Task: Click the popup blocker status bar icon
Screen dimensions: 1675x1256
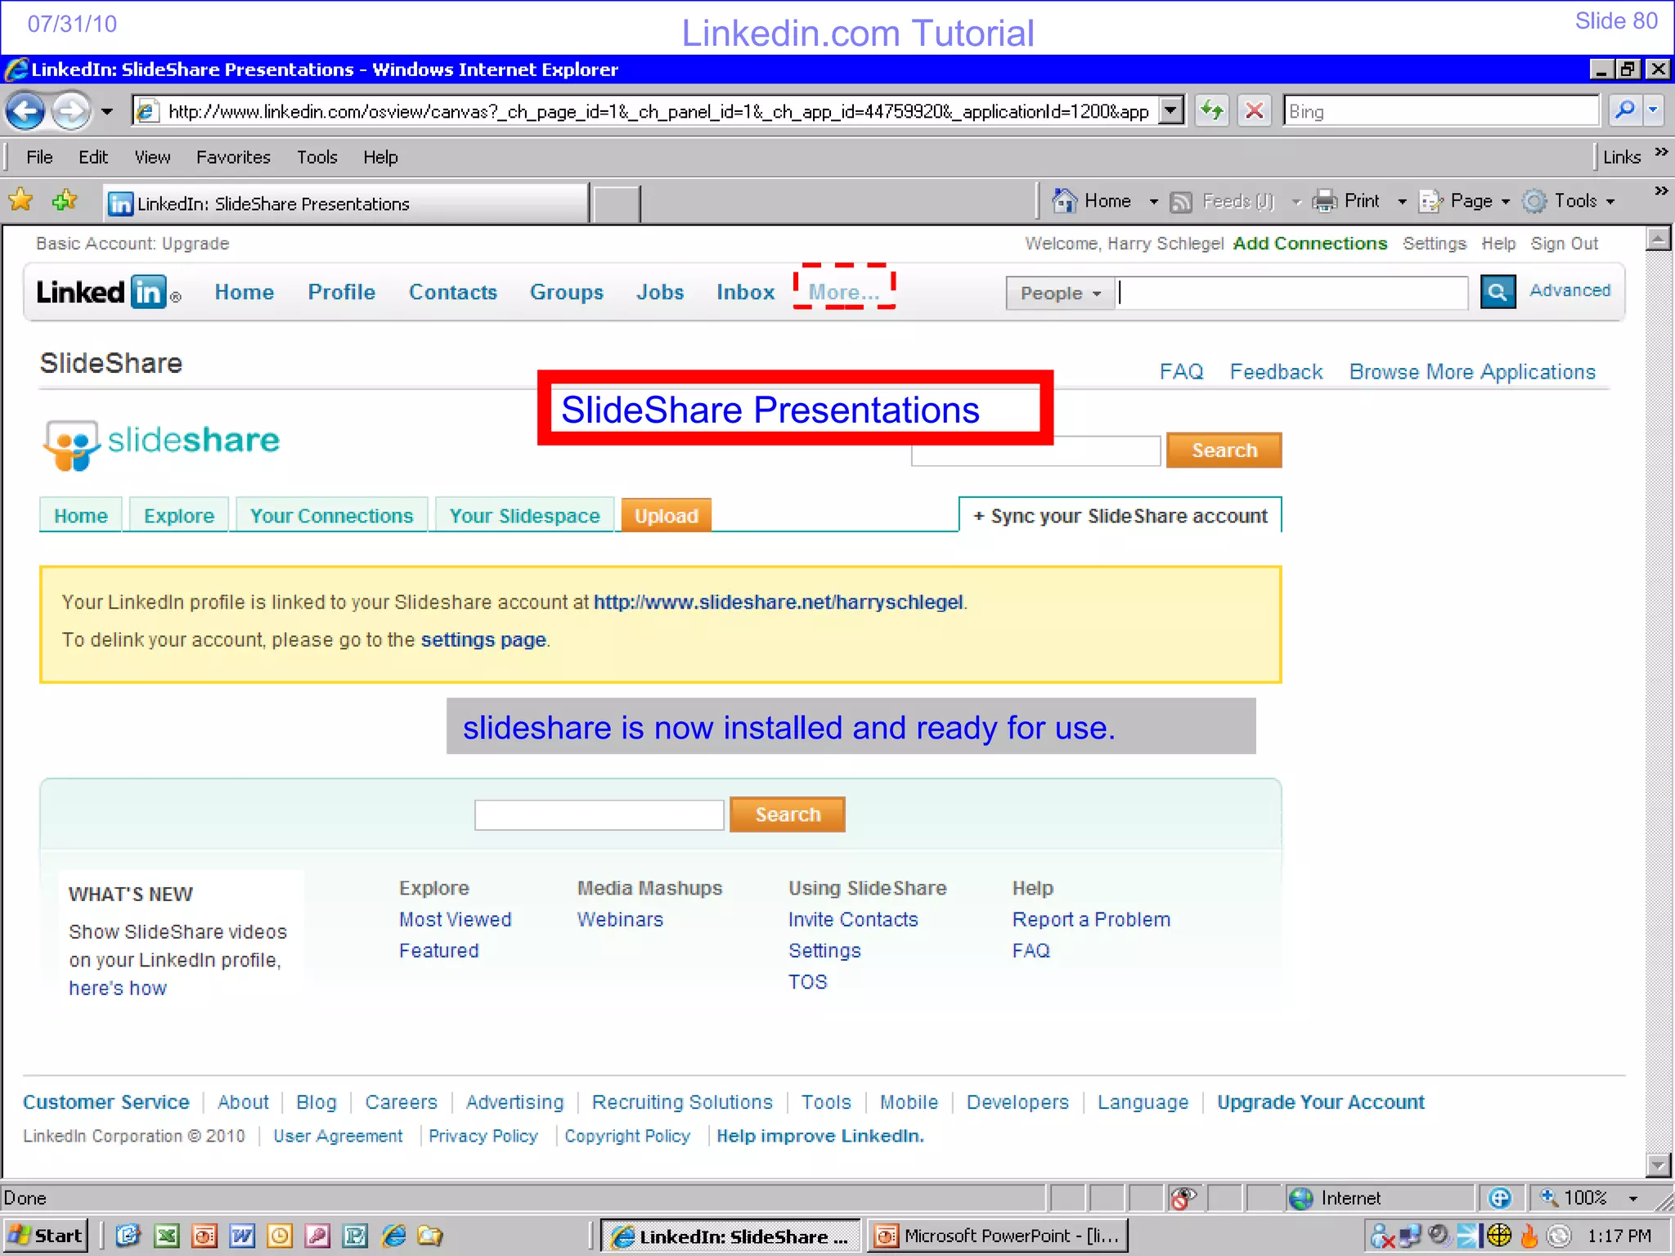Action: pyautogui.click(x=1183, y=1199)
